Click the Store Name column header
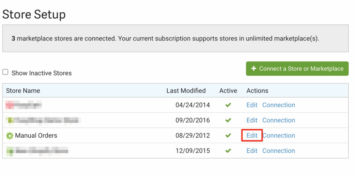357x176 pixels. [23, 91]
